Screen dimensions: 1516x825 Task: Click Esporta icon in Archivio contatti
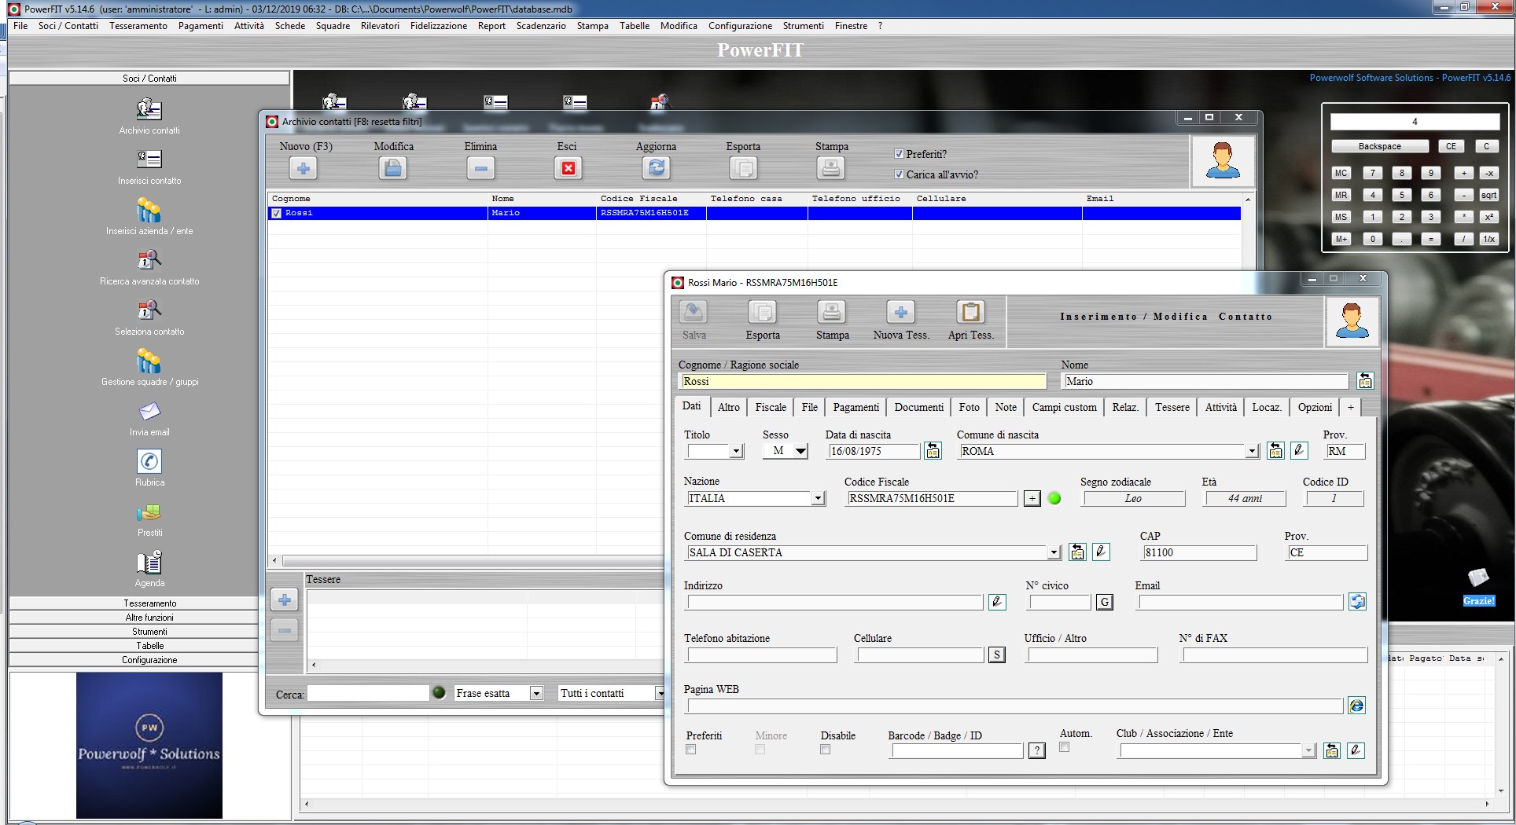(743, 168)
